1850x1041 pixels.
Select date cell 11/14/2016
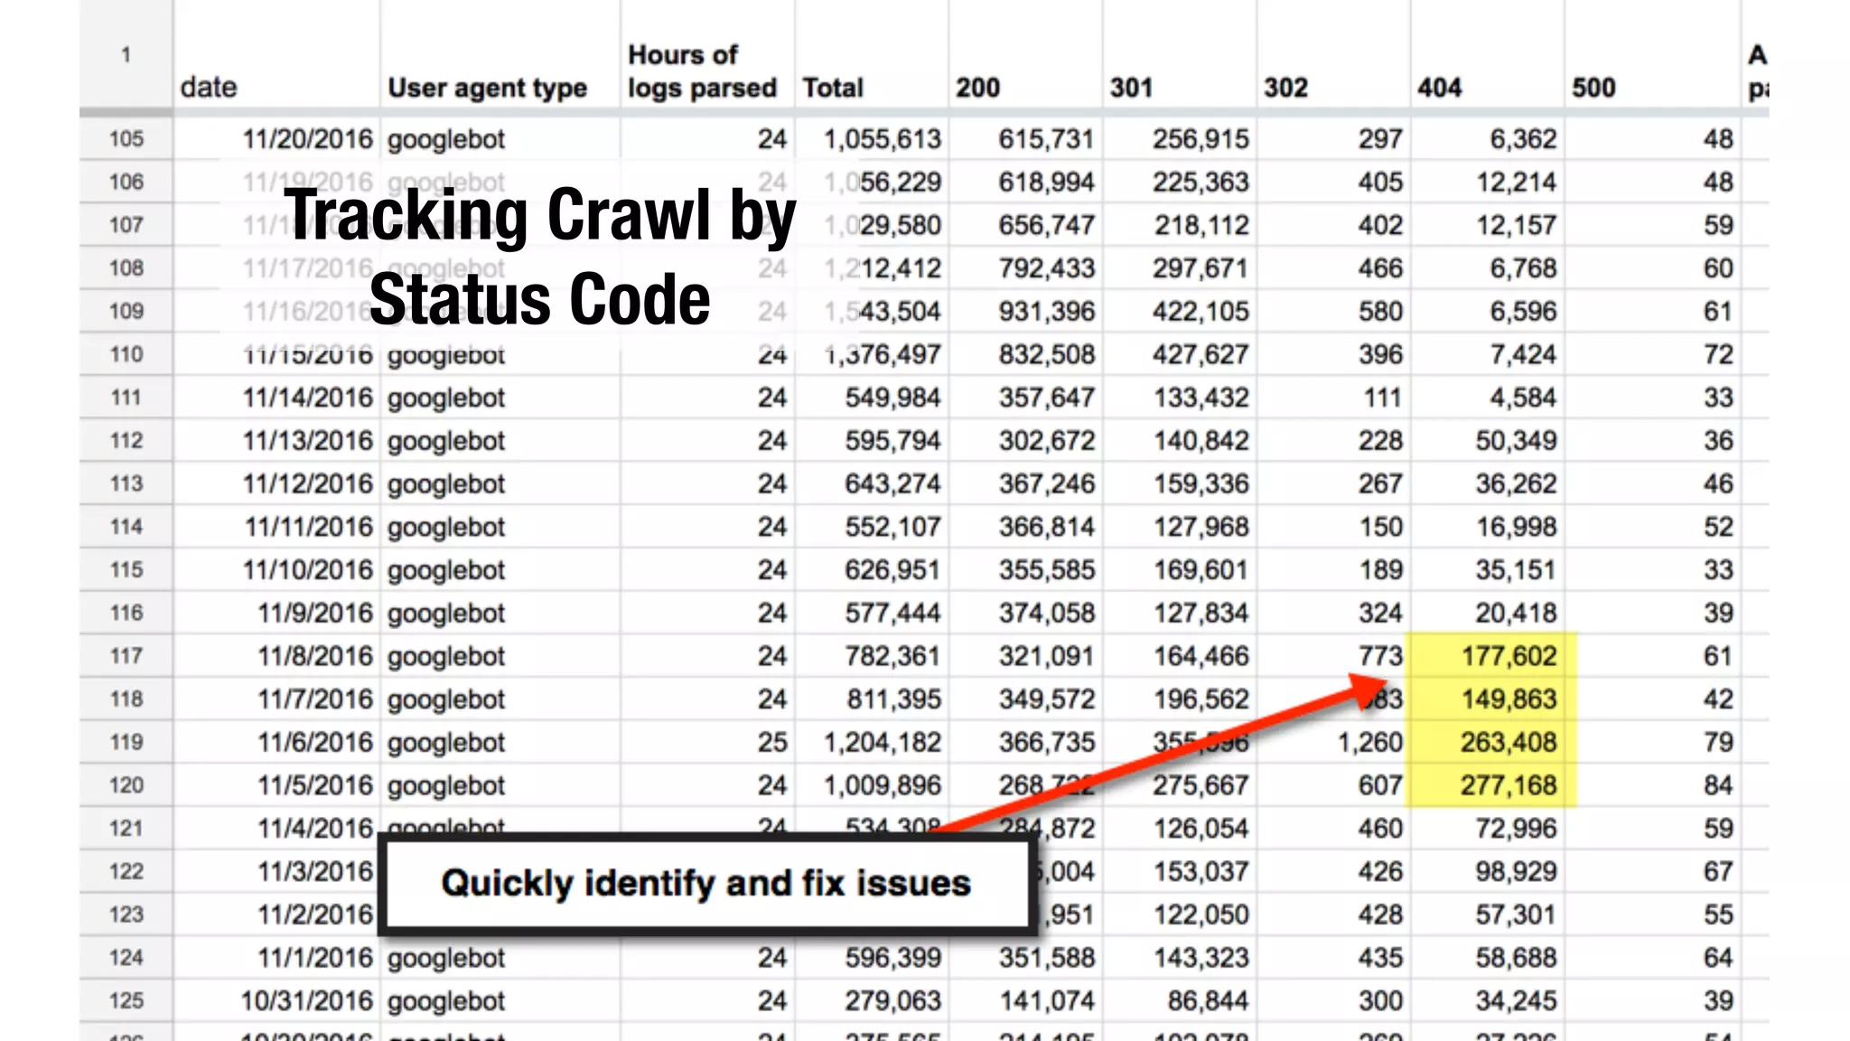pos(276,398)
